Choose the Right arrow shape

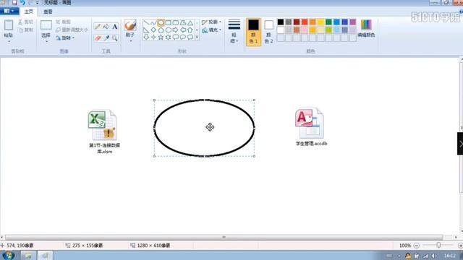(x=176, y=30)
